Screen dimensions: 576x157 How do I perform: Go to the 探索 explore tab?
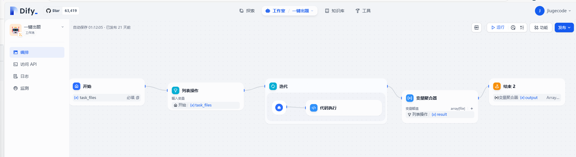[247, 11]
